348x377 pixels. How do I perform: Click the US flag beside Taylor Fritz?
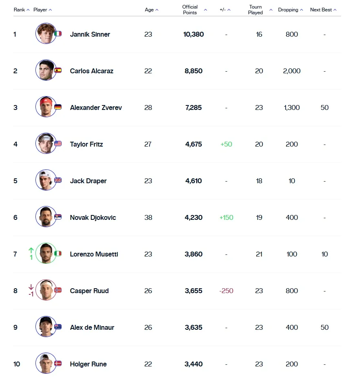click(58, 144)
